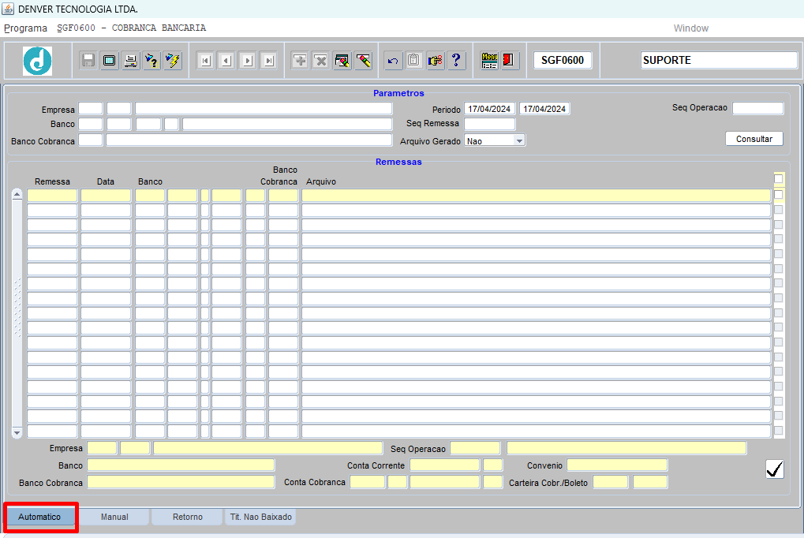Viewport: 804px width, 538px height.
Task: Click the wide Empresa name field in Parametros
Action: 264,108
